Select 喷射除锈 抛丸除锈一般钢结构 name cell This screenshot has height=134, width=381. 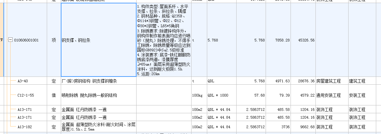point(98,95)
